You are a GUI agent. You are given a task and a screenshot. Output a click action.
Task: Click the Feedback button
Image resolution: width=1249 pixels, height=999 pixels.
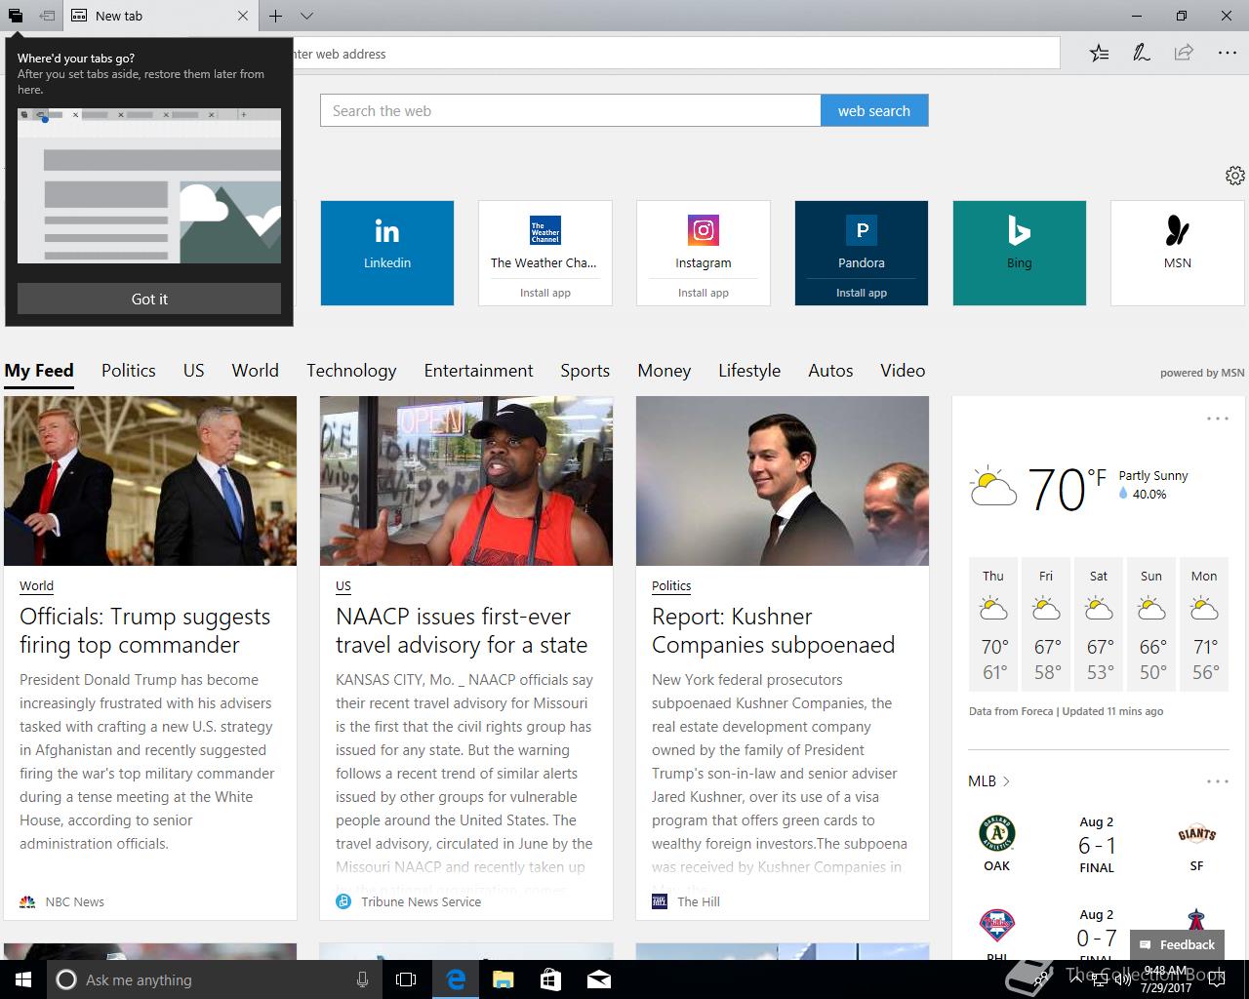[1177, 944]
